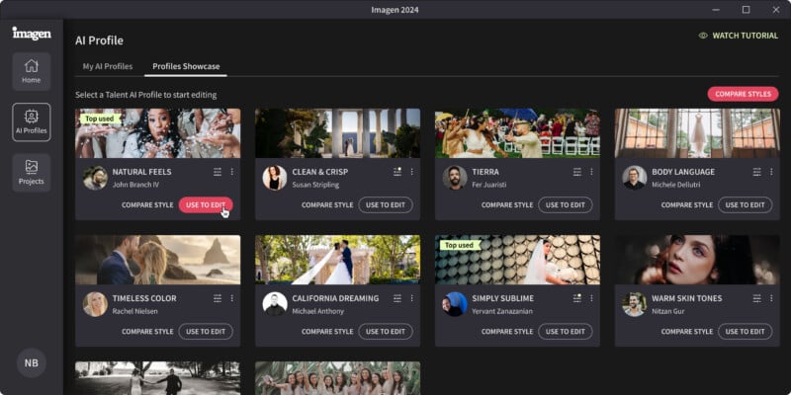The width and height of the screenshot is (791, 395).
Task: Use California Dreaming profile to edit
Action: tap(386, 332)
